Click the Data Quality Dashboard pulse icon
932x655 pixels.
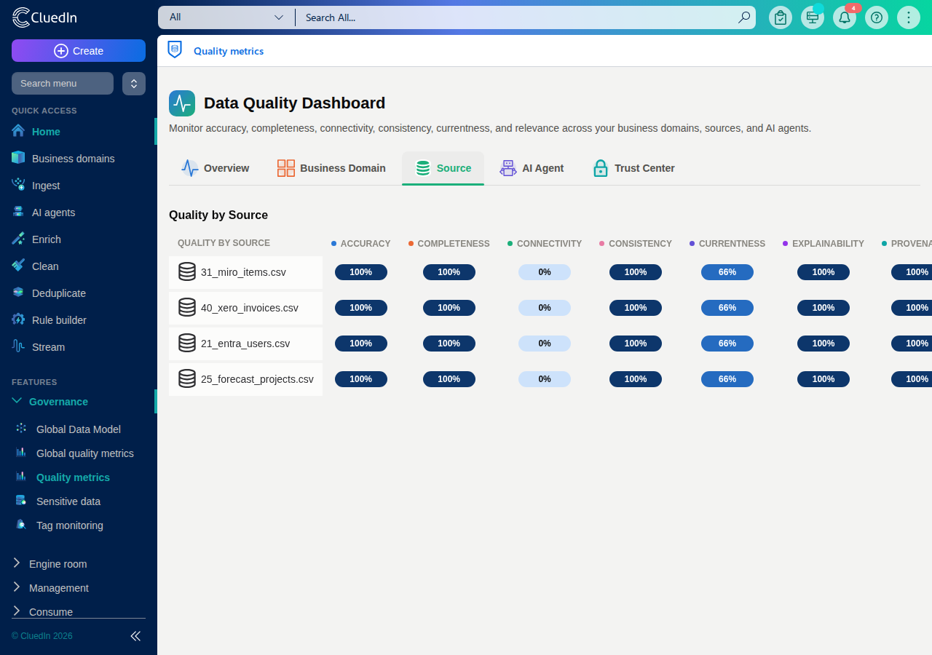[x=182, y=103]
